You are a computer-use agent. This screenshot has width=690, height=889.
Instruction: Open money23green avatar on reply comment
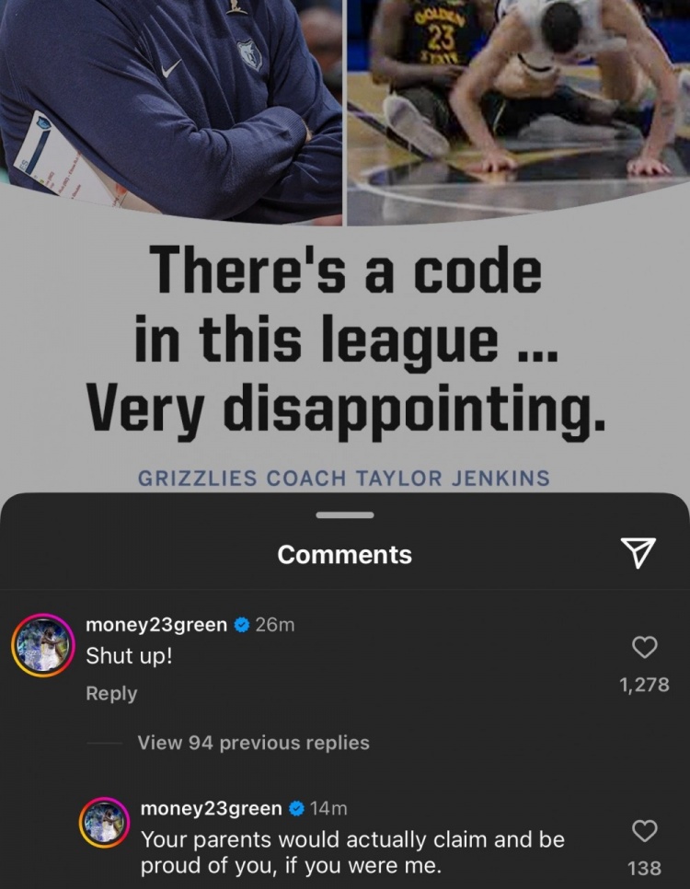coord(104,823)
